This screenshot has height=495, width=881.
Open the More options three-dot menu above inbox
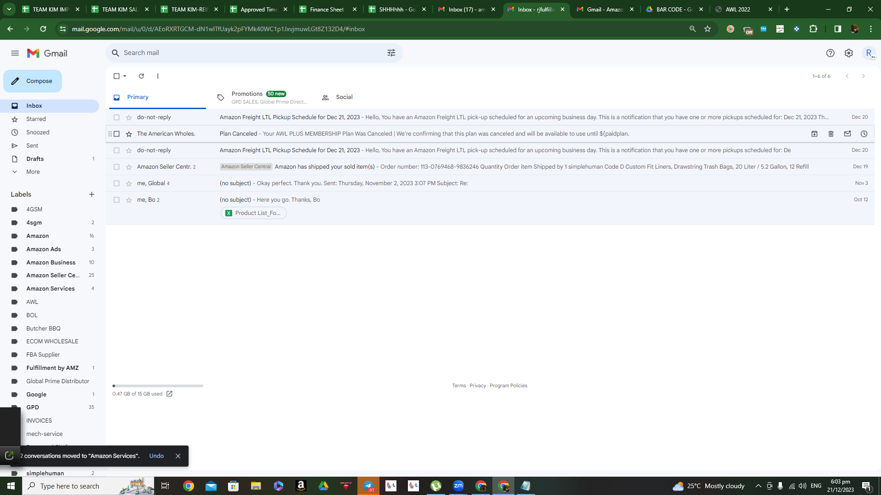pos(158,76)
